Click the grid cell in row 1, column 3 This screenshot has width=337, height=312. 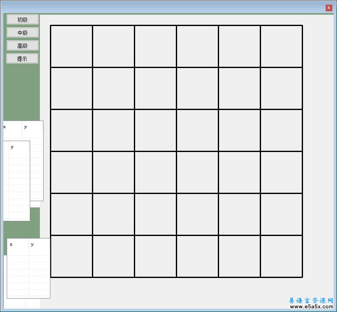point(155,46)
